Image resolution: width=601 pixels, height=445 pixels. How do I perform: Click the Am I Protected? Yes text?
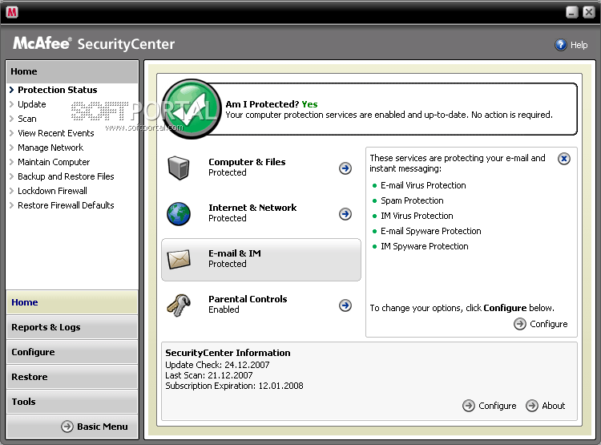272,104
